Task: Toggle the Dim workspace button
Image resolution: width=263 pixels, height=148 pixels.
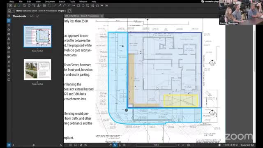Action: coord(219,145)
